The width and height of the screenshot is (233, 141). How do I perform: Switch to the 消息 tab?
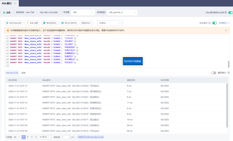coord(23,73)
